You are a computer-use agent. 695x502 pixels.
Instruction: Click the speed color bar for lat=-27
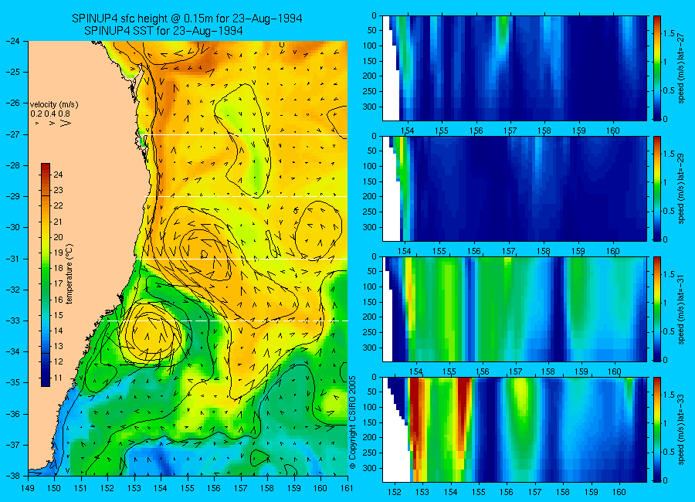[x=657, y=68]
